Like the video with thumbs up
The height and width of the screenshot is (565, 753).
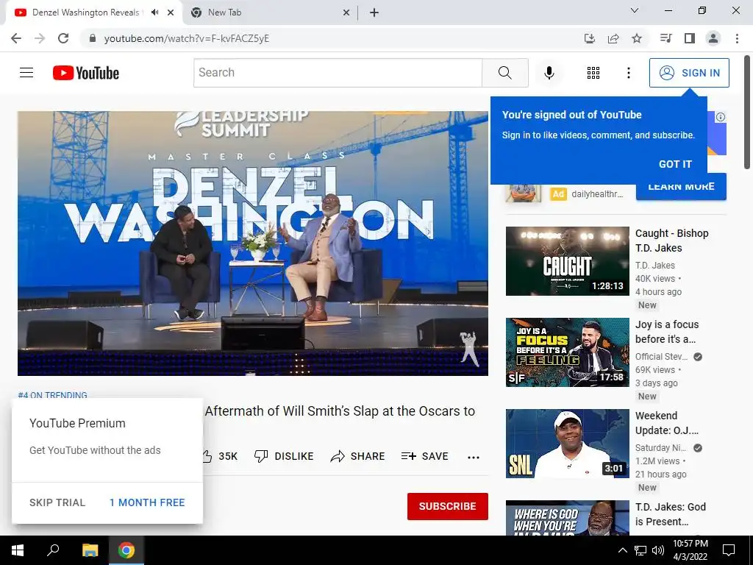[x=220, y=456]
